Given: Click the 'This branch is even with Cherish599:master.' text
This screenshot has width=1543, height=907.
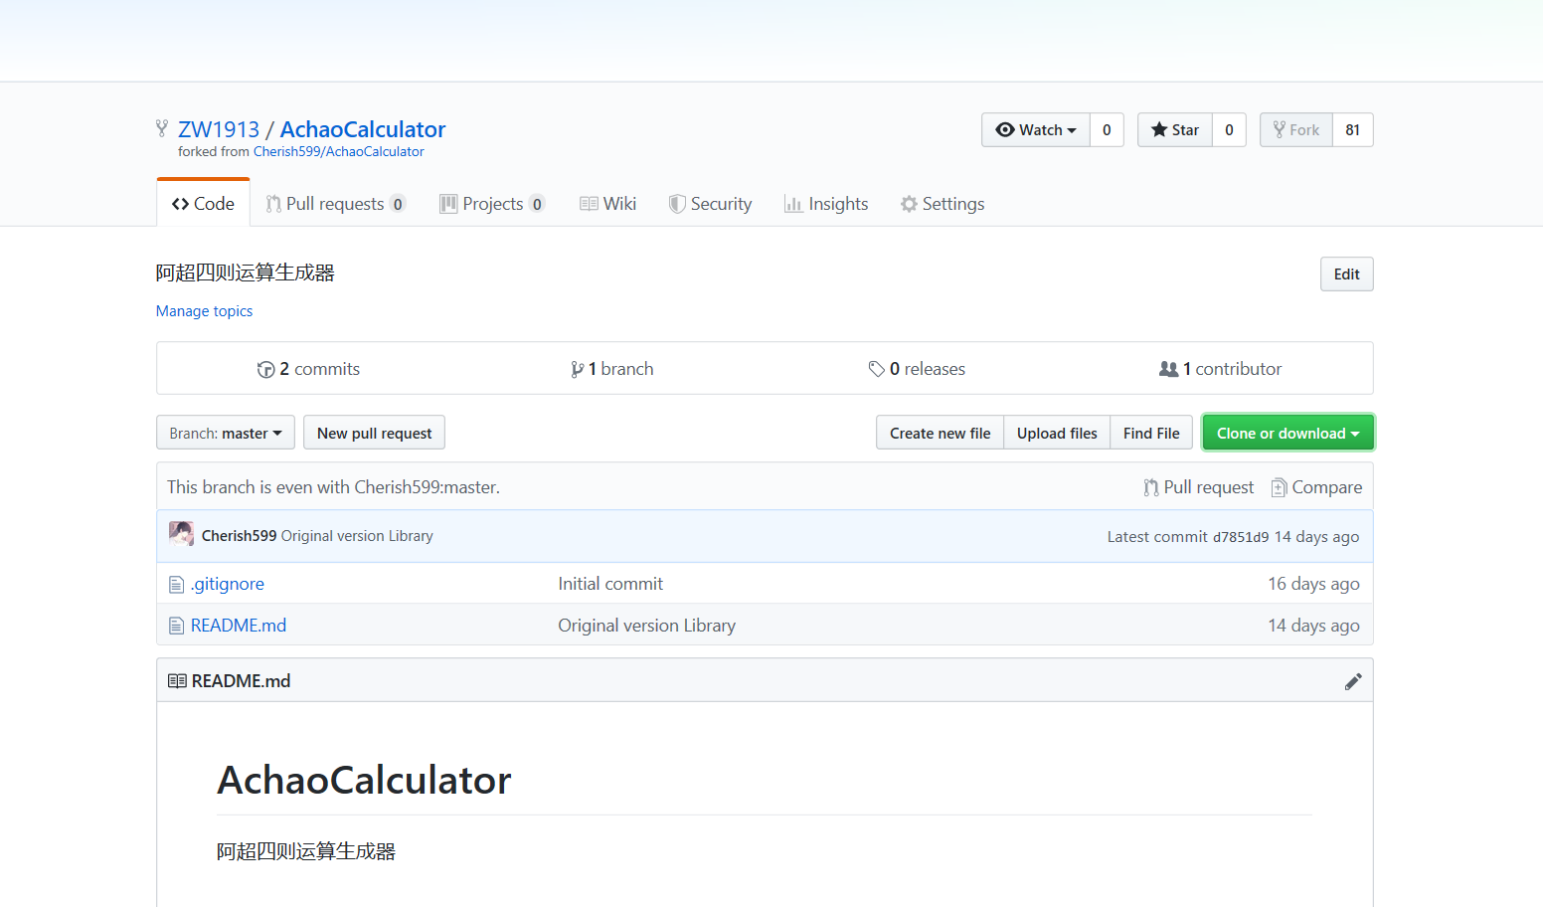Looking at the screenshot, I should [x=333, y=487].
